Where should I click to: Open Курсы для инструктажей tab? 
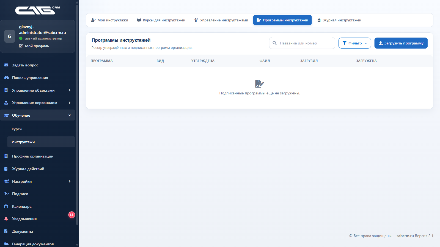(161, 20)
